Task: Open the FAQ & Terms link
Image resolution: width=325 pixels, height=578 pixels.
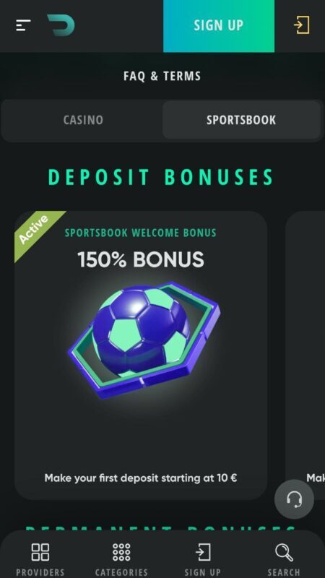Action: pos(162,77)
